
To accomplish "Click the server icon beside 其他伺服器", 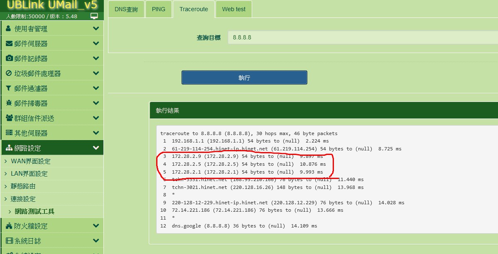I will pos(9,133).
